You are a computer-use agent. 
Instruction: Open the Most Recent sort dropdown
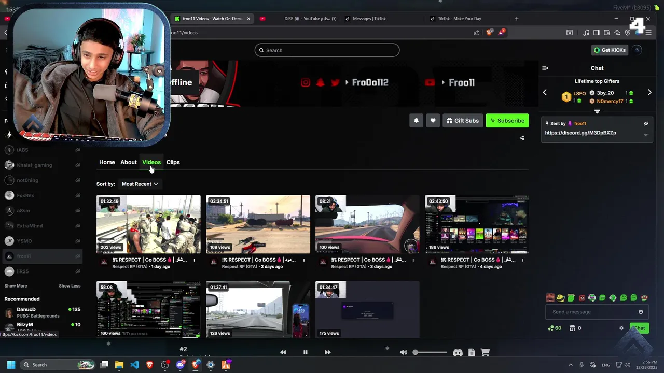pyautogui.click(x=140, y=184)
